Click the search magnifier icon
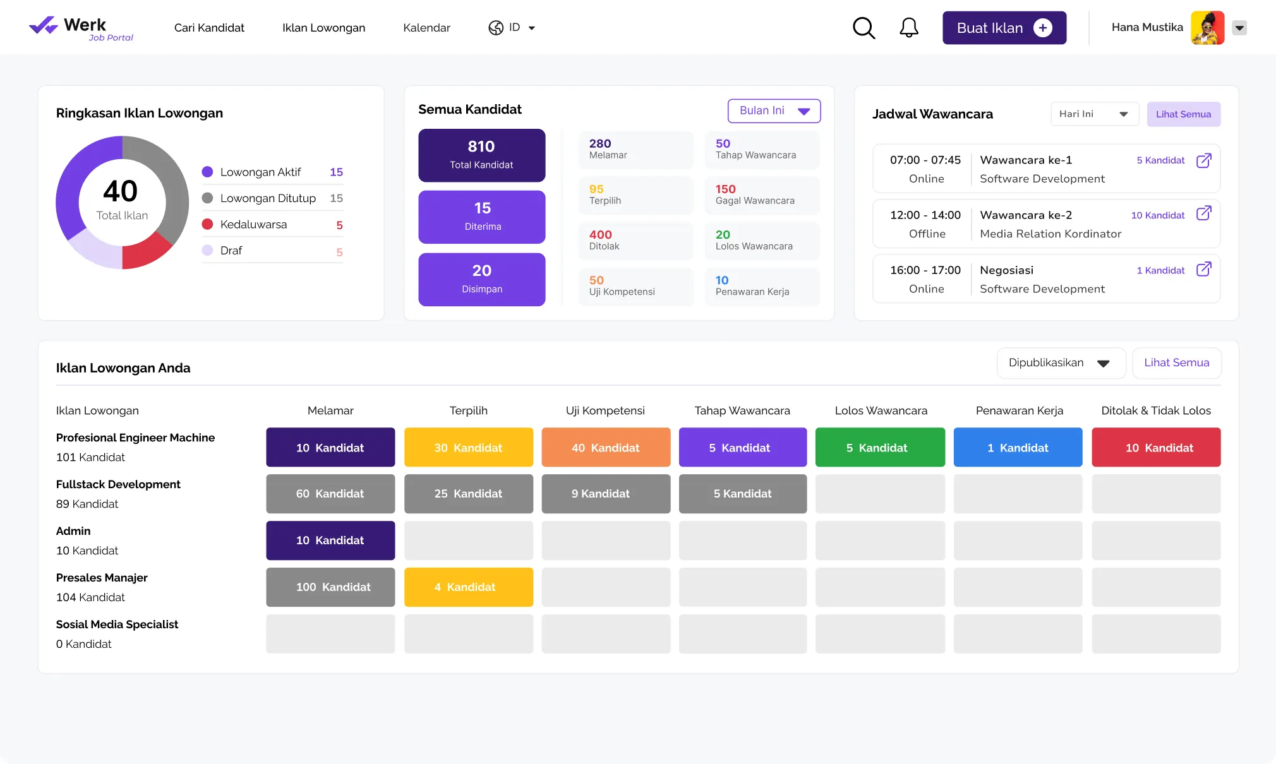 pyautogui.click(x=864, y=28)
